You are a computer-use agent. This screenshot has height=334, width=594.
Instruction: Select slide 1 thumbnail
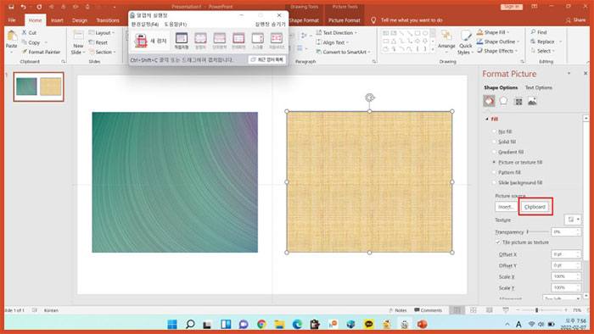[x=38, y=86]
